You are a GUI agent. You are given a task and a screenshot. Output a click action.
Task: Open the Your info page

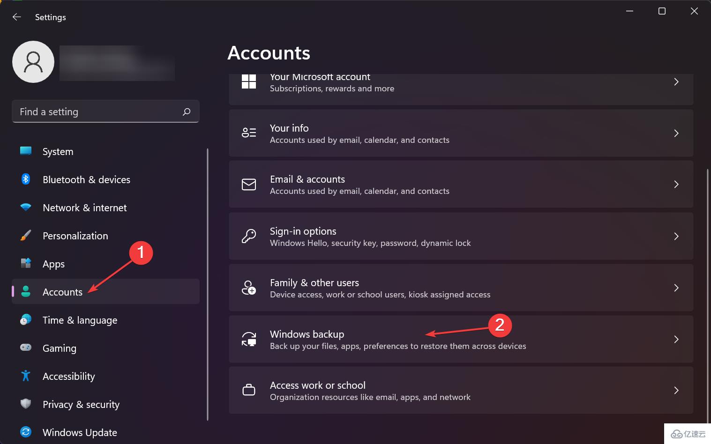[x=461, y=133]
